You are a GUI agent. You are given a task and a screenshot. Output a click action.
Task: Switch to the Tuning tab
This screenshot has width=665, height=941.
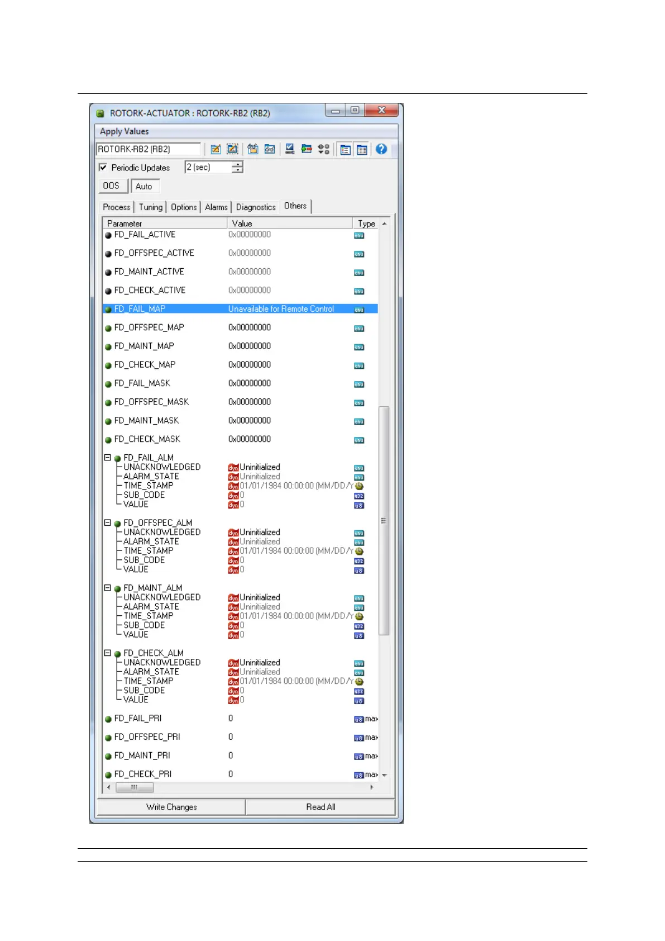(151, 207)
